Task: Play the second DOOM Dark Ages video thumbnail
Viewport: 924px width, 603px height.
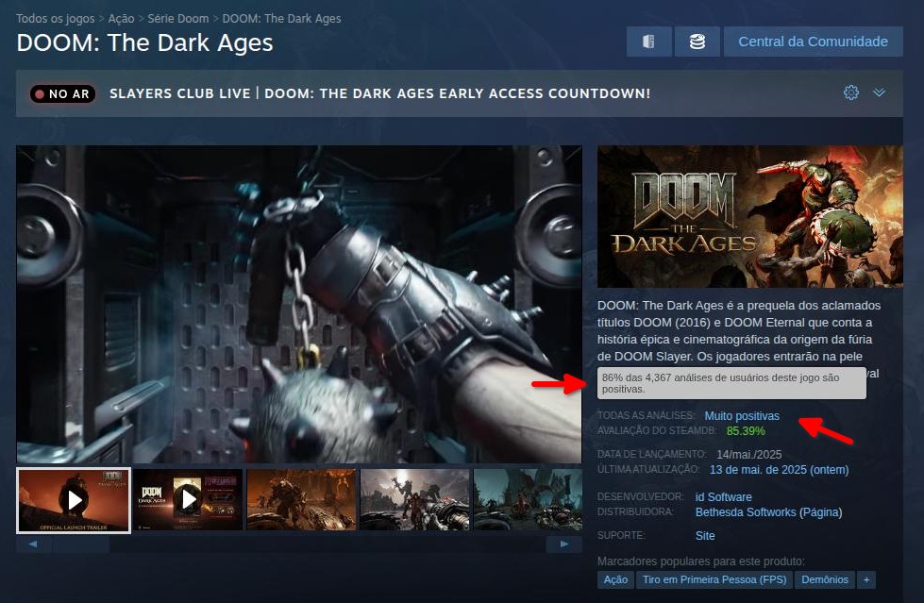Action: [x=188, y=500]
